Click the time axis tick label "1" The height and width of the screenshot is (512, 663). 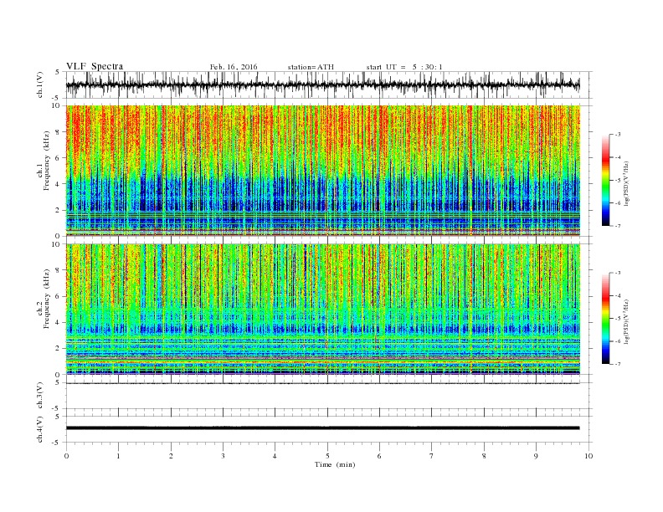[x=118, y=456]
